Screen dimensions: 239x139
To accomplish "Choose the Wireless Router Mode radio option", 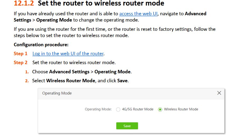I will pos(160,110).
